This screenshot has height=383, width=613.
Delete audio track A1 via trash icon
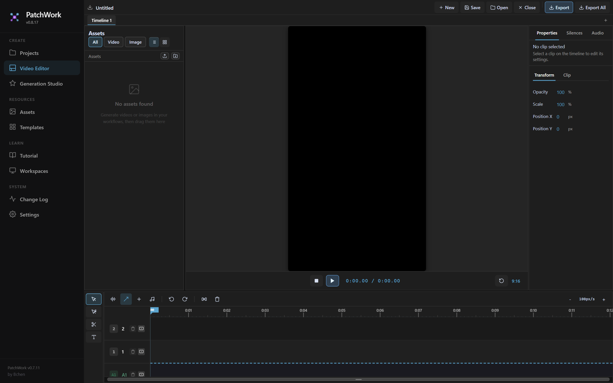[x=133, y=374]
